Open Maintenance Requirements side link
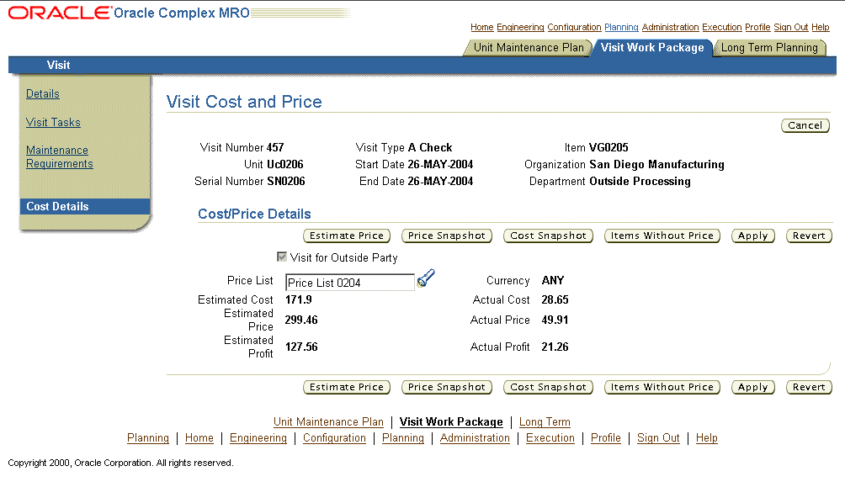Screen dimensions: 845x503 pyautogui.click(x=59, y=156)
